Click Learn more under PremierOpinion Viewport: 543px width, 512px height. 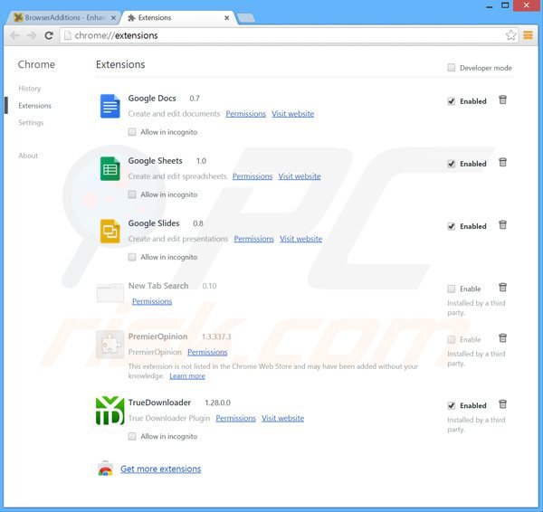187,376
